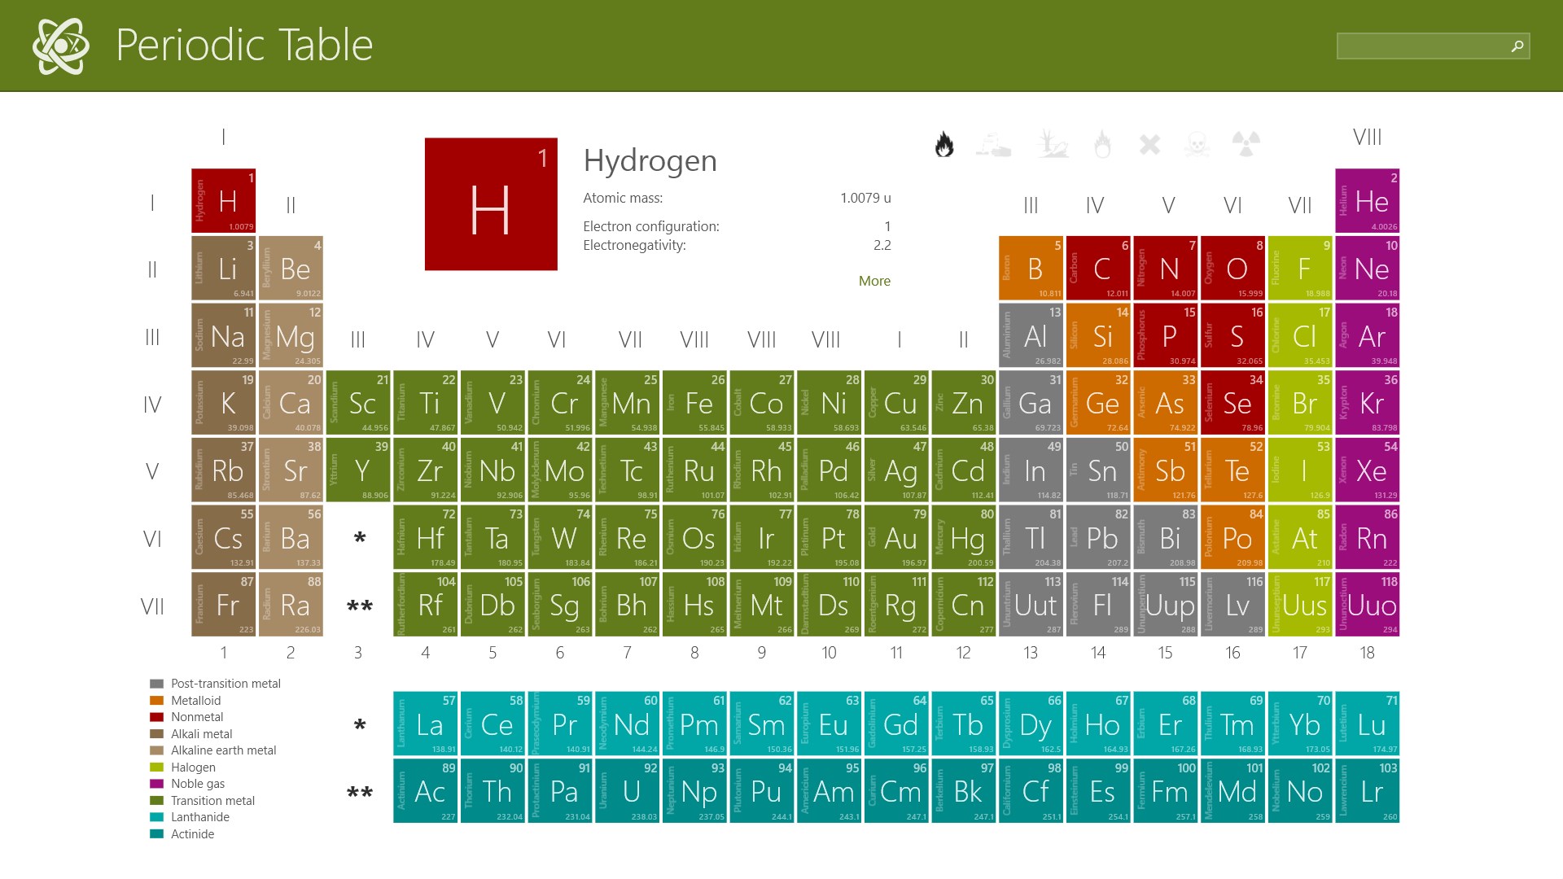Click the corrosive hazard icon
Viewport: 1563px width, 879px height.
tap(994, 145)
